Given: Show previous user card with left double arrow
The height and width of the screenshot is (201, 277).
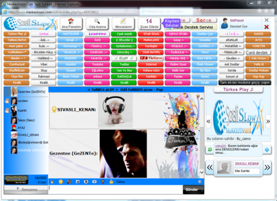Looking at the screenshot, I should point(209,167).
